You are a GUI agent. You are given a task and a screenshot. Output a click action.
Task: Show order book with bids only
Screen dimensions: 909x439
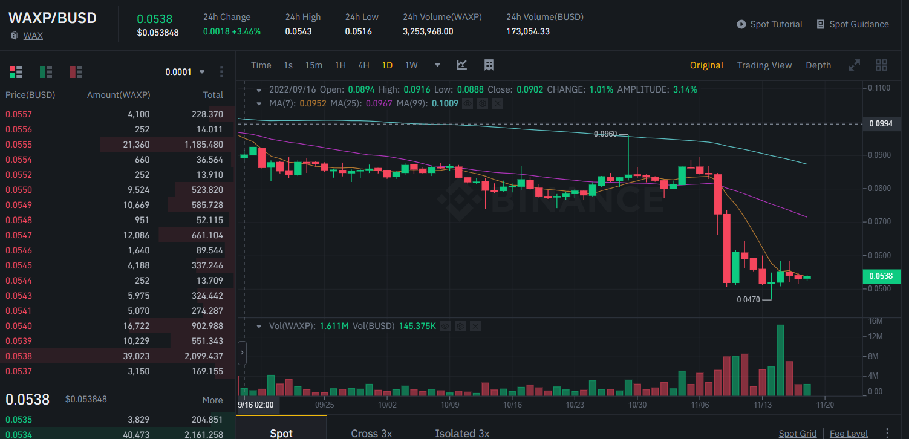pyautogui.click(x=46, y=72)
